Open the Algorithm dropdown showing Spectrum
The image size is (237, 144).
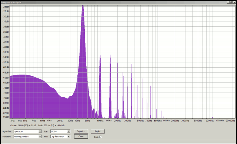click(27, 131)
